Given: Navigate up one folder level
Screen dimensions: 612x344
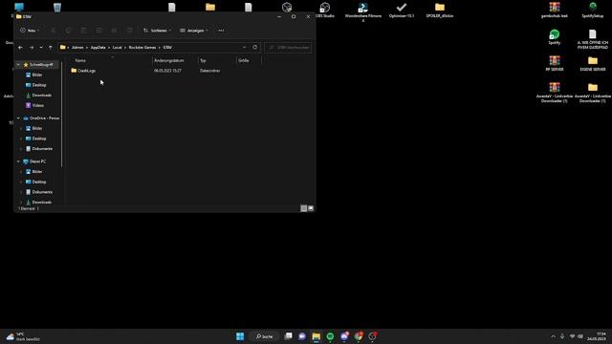Looking at the screenshot, I should coord(51,48).
